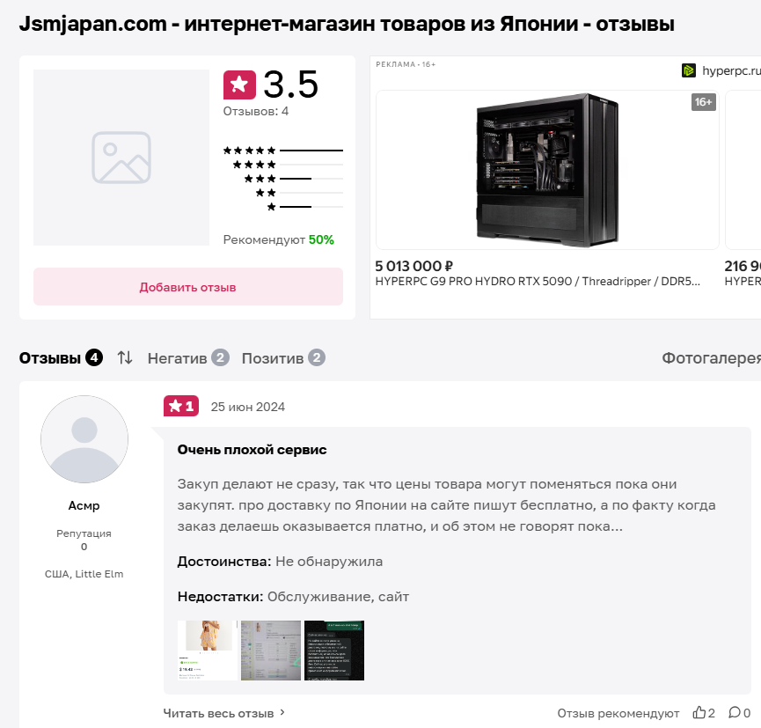Open first review photo thumbnail
Image resolution: width=761 pixels, height=728 pixels.
click(207, 651)
